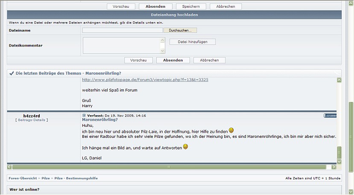Click the upper Vorschau button
The height and width of the screenshot is (195, 354).
click(121, 6)
